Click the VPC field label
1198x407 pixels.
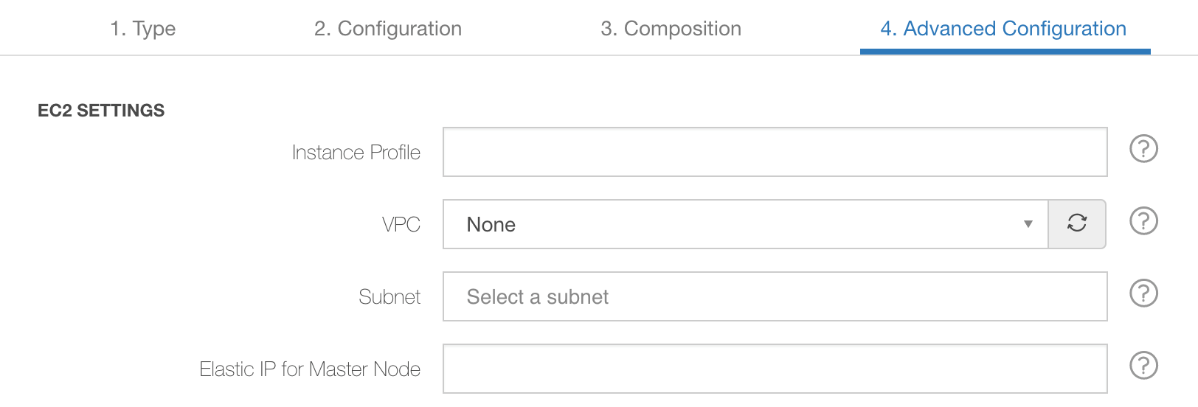[x=401, y=225]
